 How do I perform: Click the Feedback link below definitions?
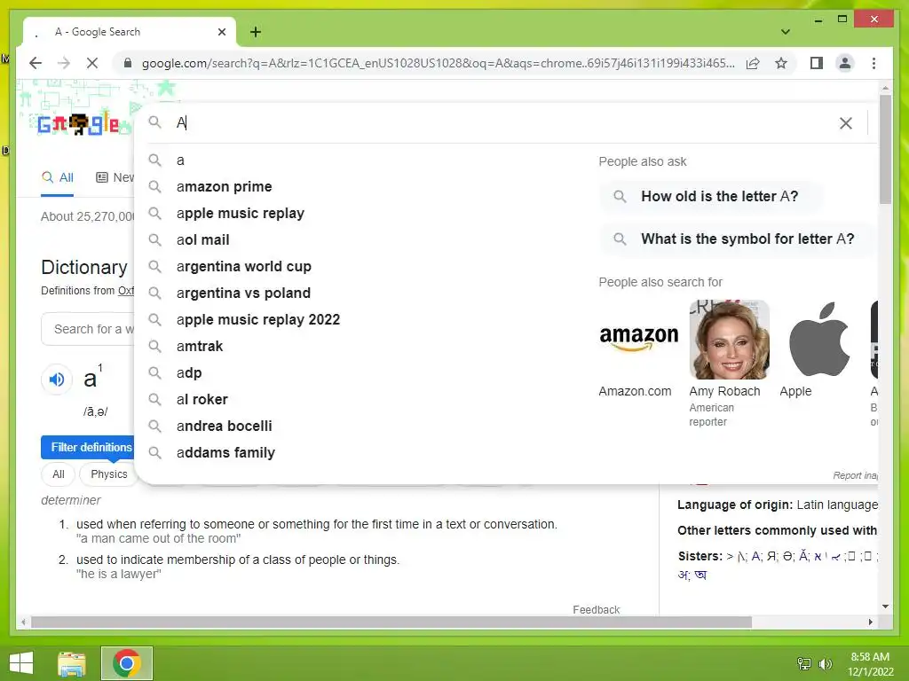[596, 610]
